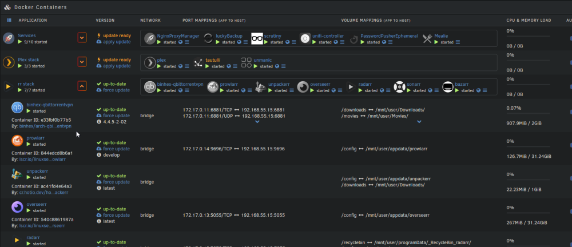Viewport: 572px width, 247px height.
Task: Click the Services folder name link
Action: pyautogui.click(x=27, y=36)
